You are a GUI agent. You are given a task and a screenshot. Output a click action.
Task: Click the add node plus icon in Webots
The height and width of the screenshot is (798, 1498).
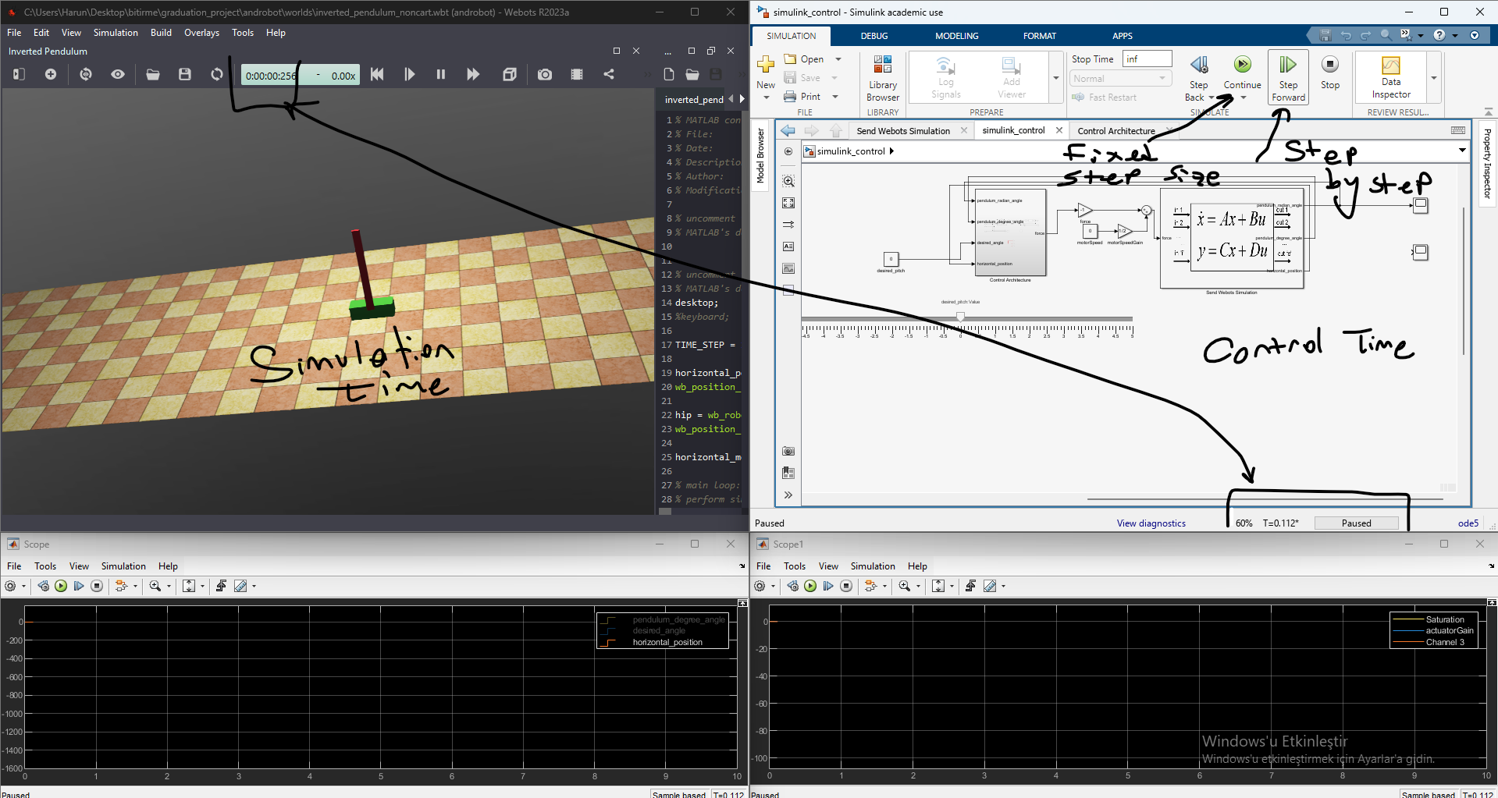[51, 74]
